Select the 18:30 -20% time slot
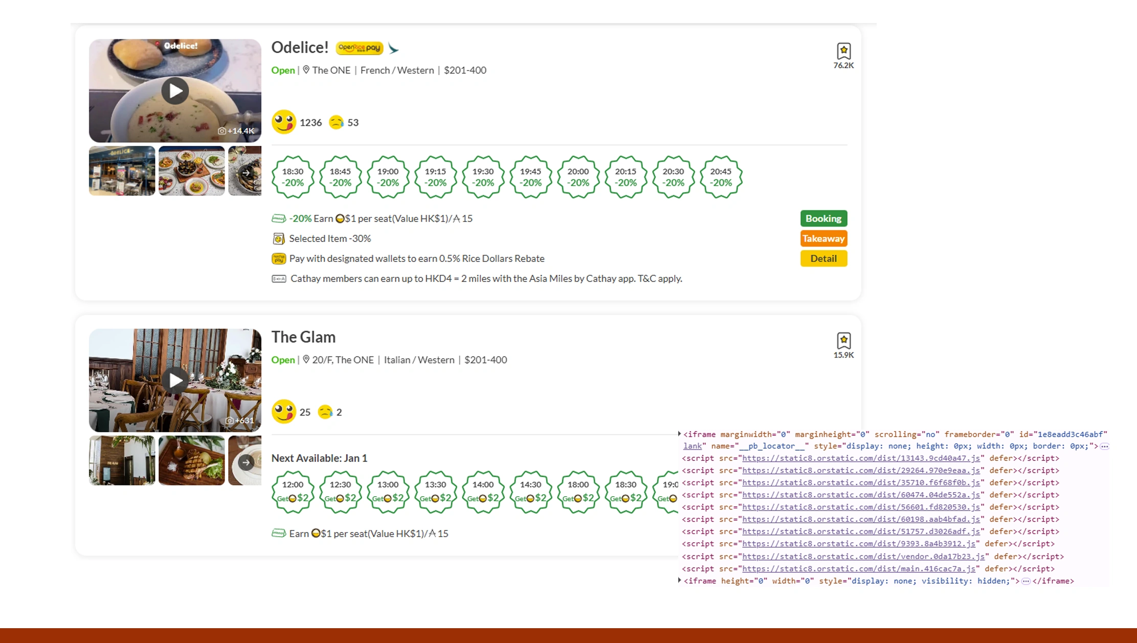 click(293, 177)
